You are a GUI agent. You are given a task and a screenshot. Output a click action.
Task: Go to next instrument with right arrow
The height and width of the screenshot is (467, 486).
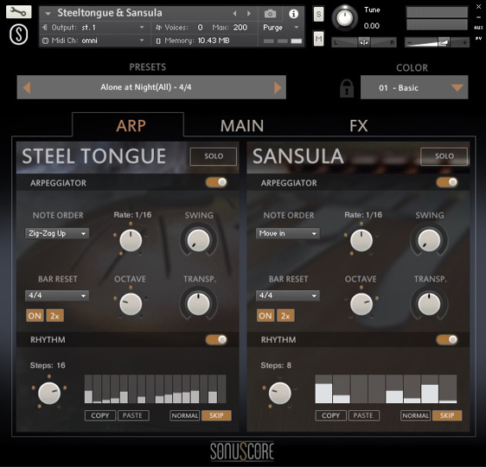[248, 13]
